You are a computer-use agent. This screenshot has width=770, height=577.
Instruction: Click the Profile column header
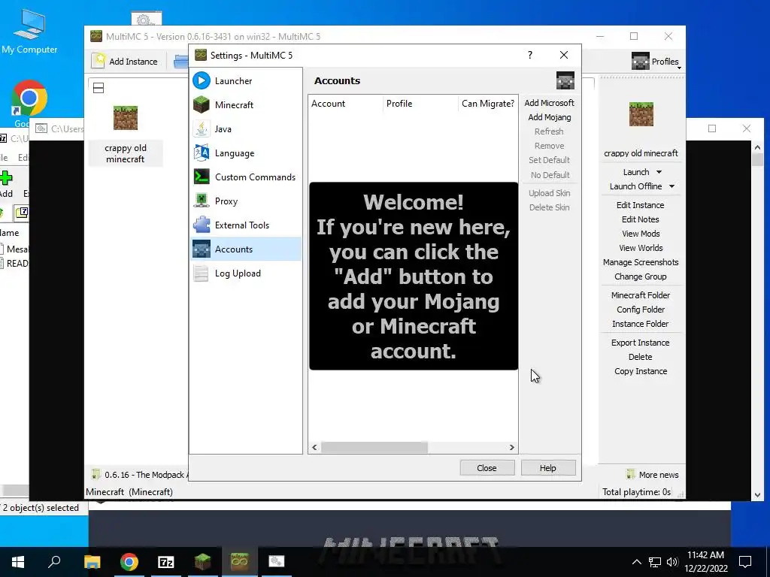pyautogui.click(x=420, y=104)
